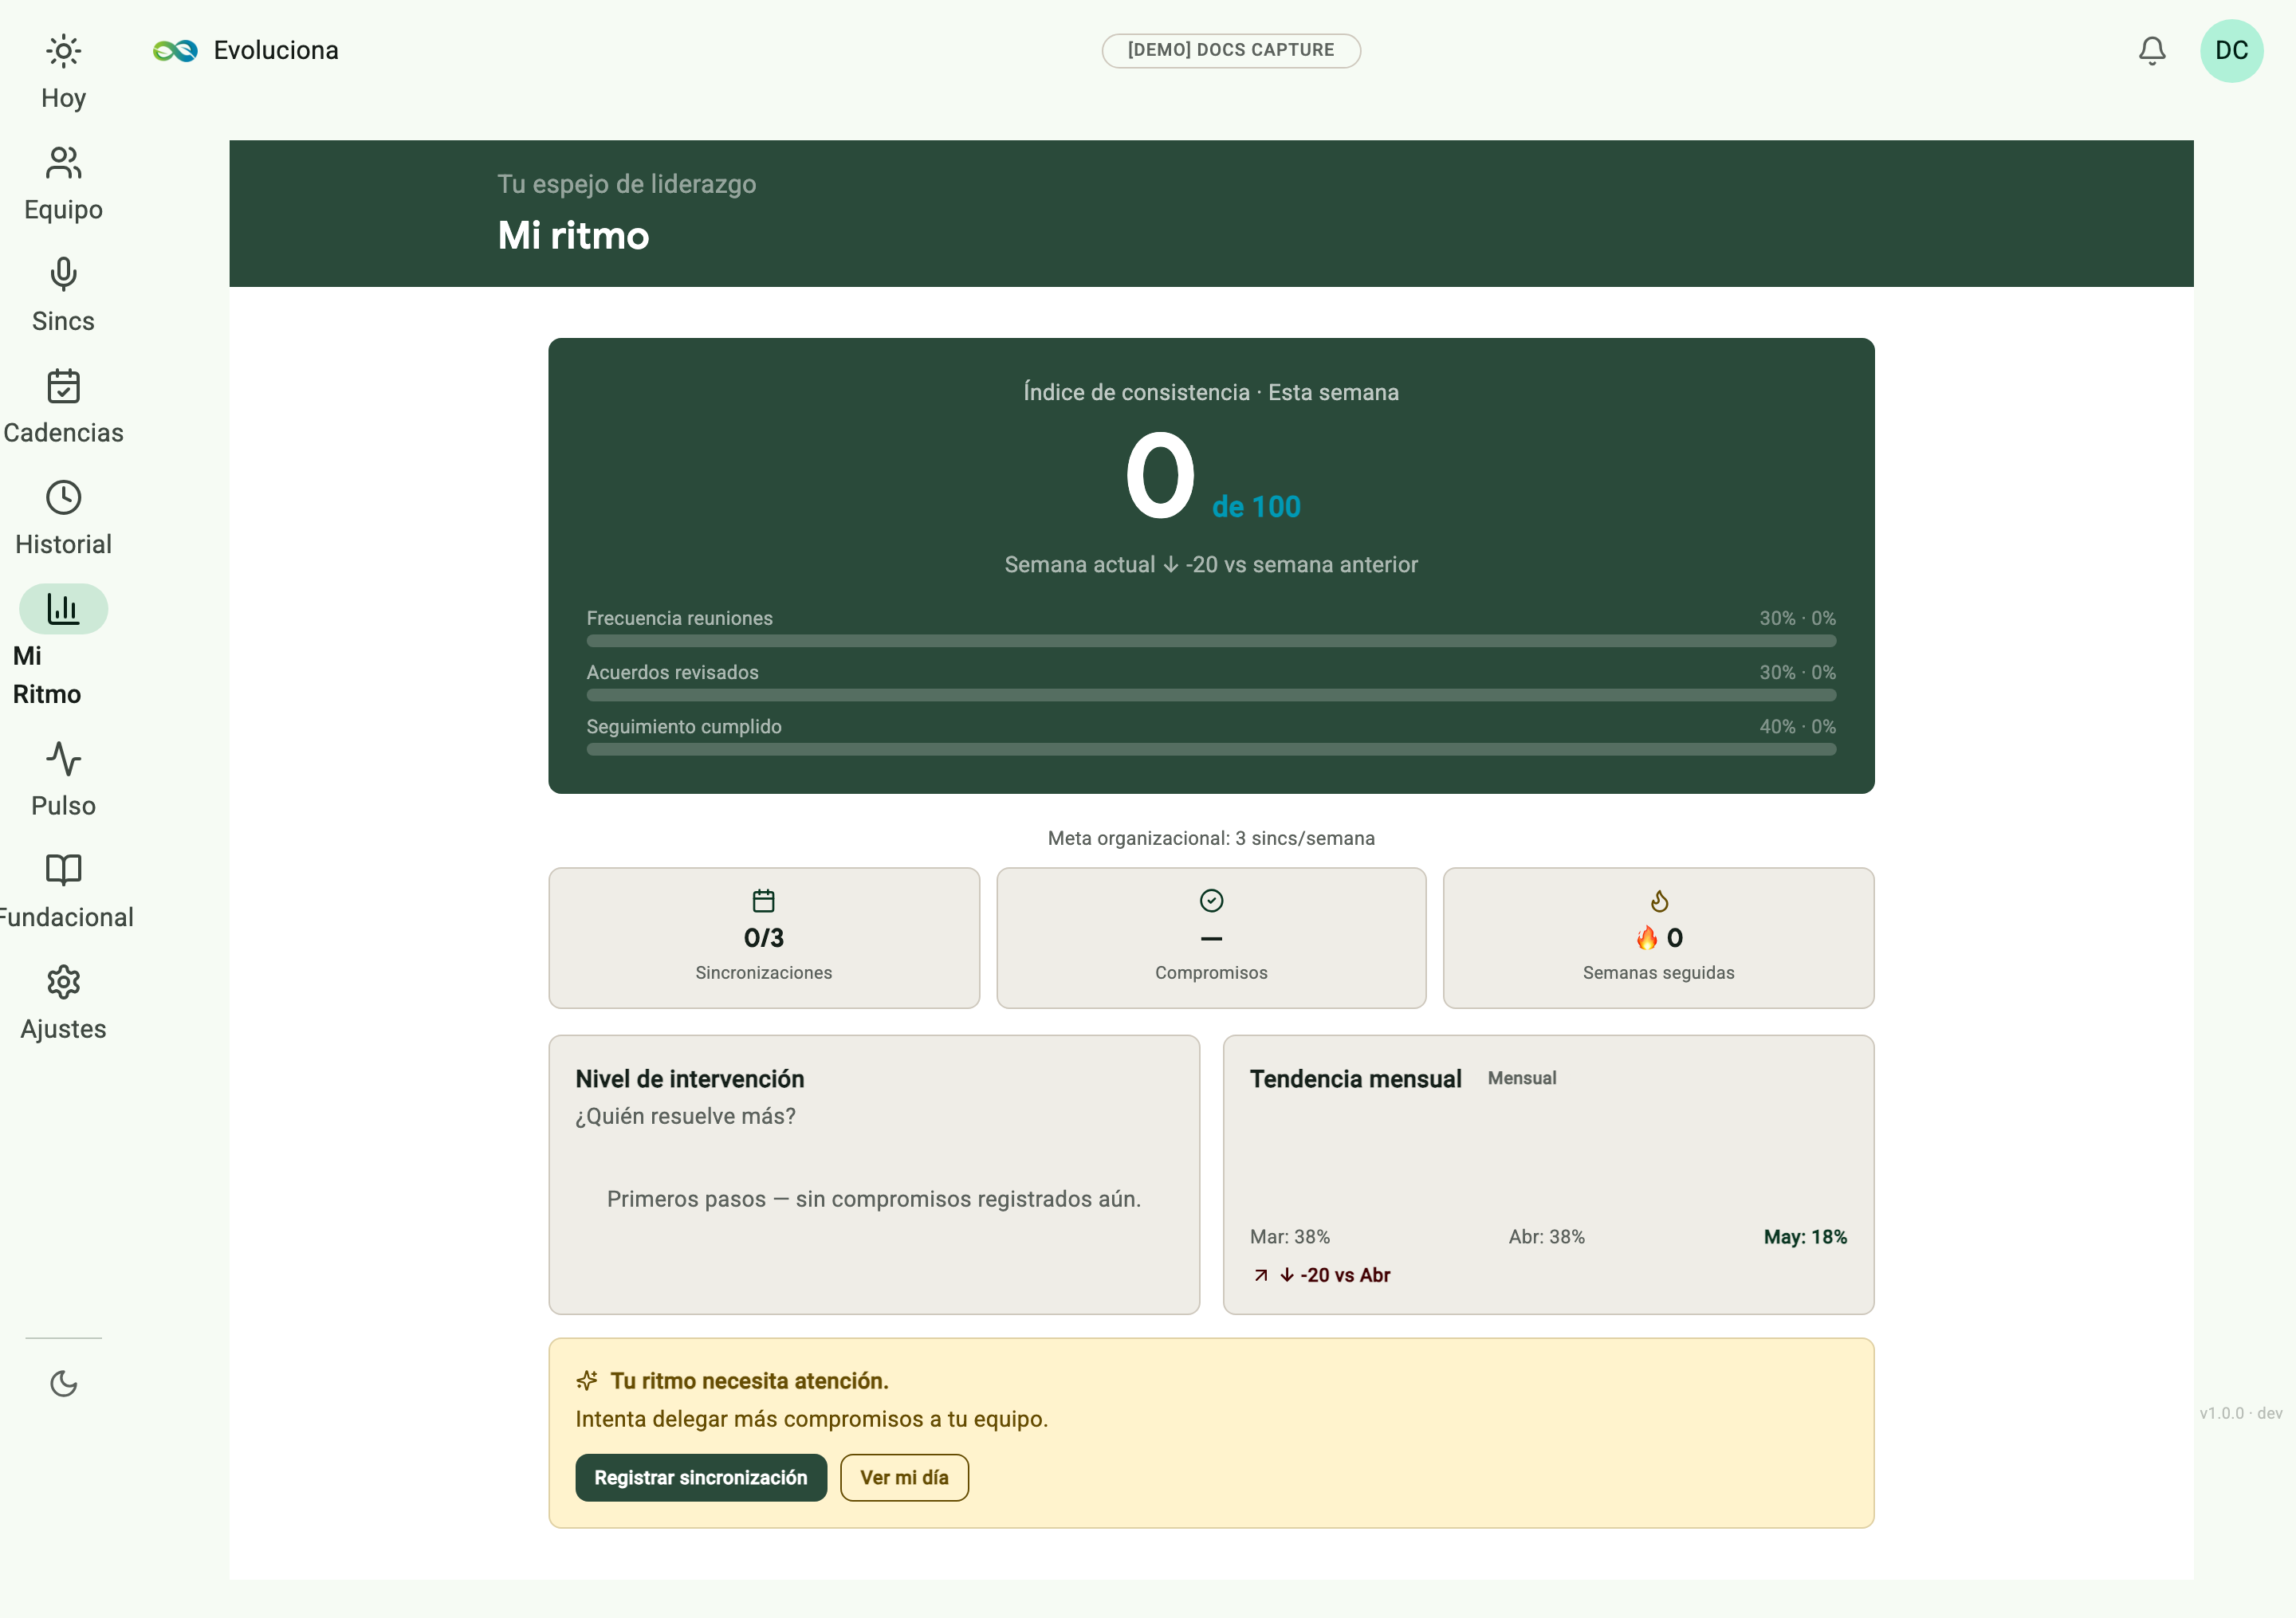Click the Ver mi día button
This screenshot has width=2296, height=1618.
904,1477
